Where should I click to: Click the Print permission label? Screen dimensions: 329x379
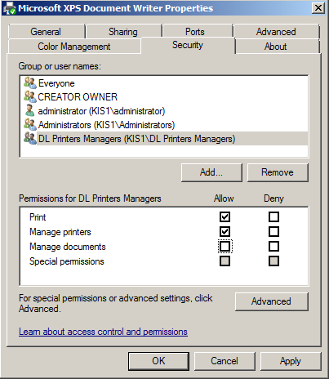pos(38,217)
